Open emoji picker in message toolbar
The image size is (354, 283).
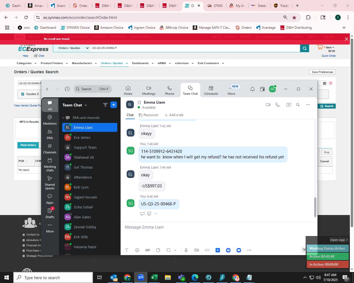(137, 250)
